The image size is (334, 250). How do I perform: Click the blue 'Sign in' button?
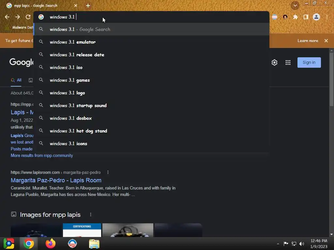pos(309,62)
